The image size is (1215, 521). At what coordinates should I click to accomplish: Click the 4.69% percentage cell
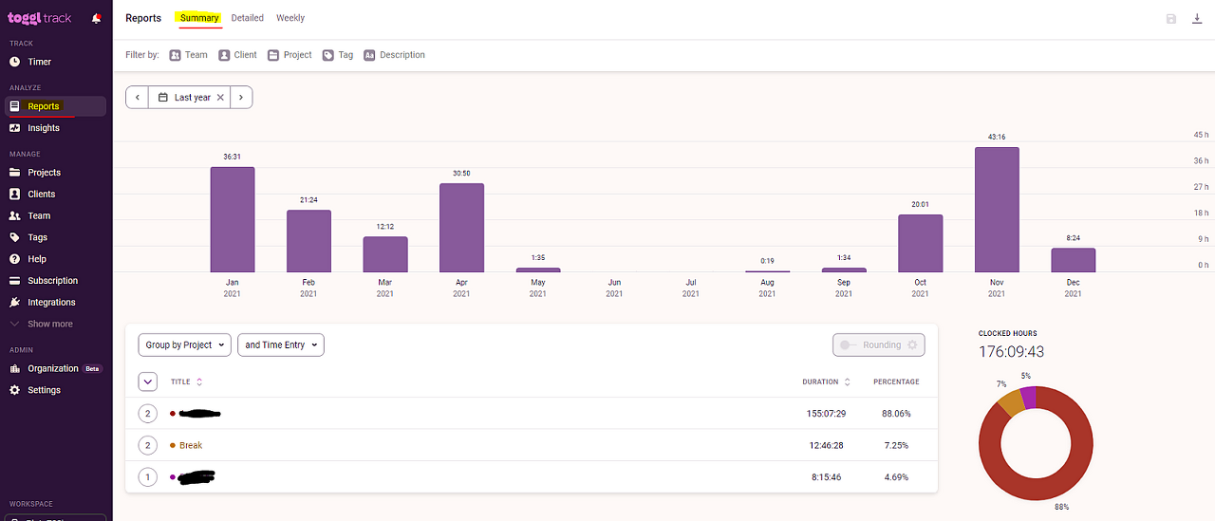(896, 477)
